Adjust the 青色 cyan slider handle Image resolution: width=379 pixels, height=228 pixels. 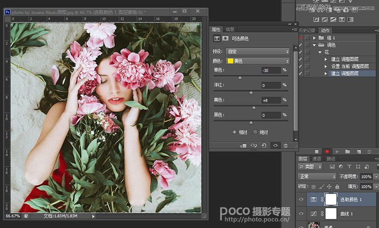[x=240, y=78]
